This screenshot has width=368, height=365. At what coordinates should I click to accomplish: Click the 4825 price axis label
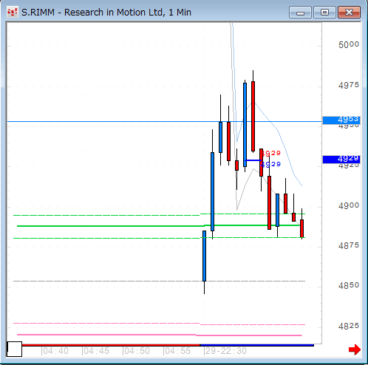[x=349, y=326]
